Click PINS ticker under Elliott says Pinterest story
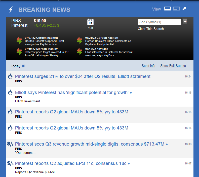Viewport: 199px width, 177px height. click(x=19, y=97)
